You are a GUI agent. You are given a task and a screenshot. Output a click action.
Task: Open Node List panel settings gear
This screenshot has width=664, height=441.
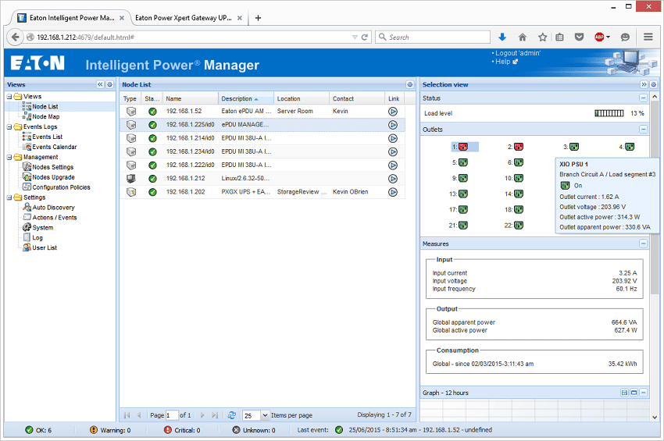pyautogui.click(x=409, y=84)
